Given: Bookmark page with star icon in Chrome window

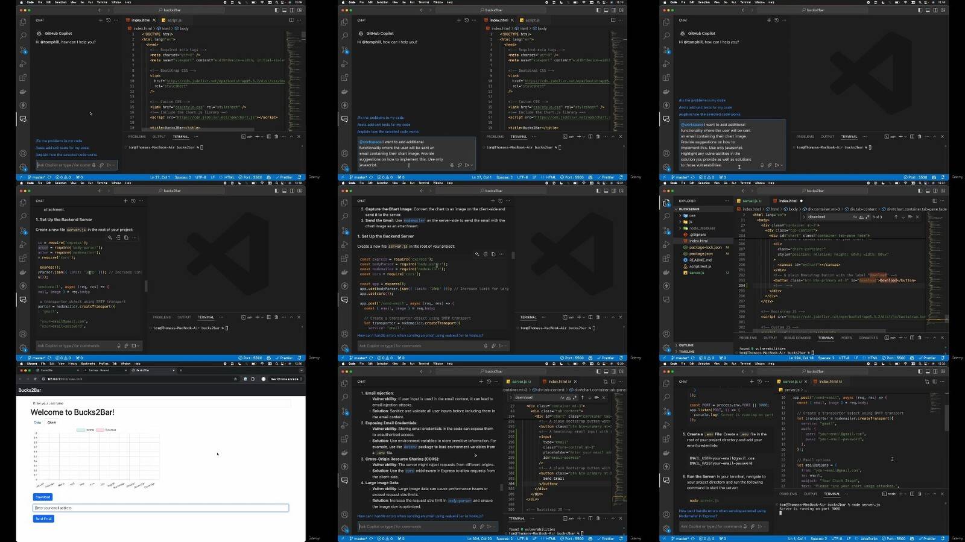Looking at the screenshot, I should (235, 379).
